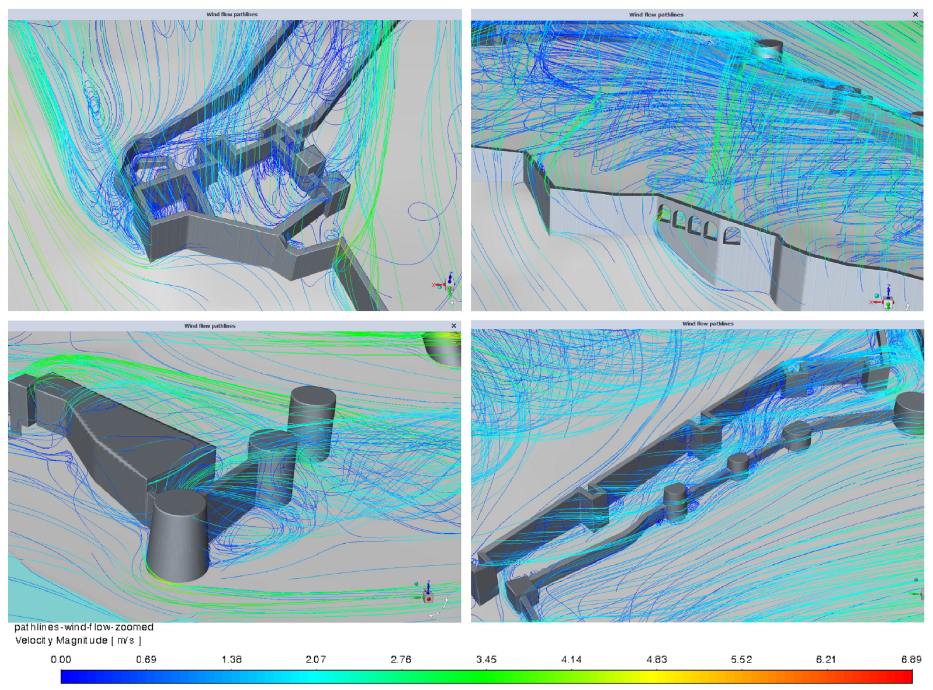This screenshot has height=690, width=933.
Task: Click the Velocity Magnitude [m/s] label
Action: (78, 640)
